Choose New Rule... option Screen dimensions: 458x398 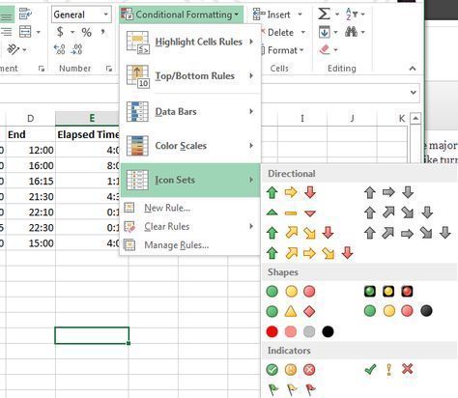[190, 208]
